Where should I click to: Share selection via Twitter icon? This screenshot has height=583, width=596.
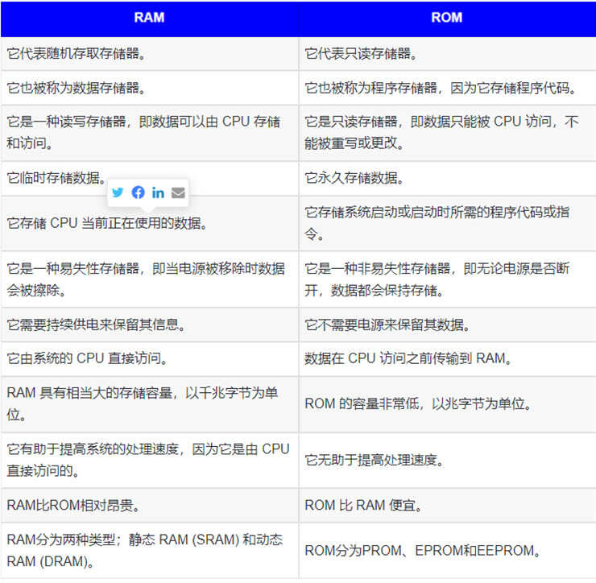tap(118, 192)
